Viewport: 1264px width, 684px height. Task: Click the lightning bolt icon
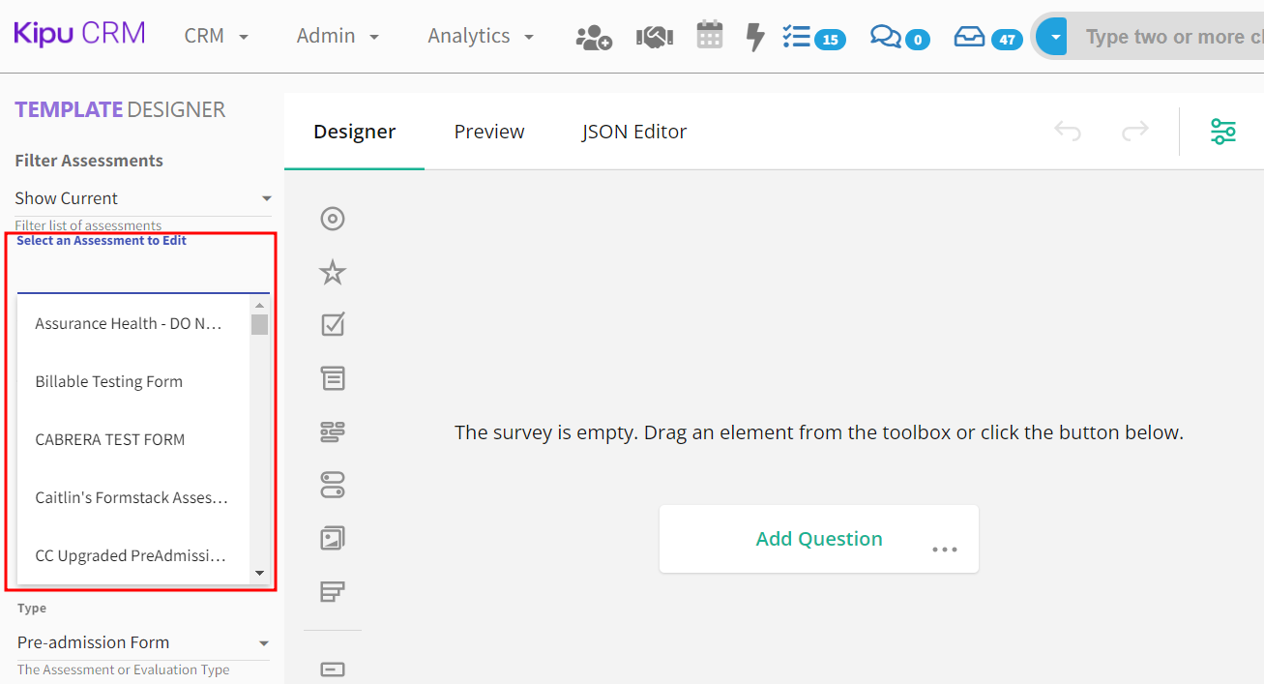click(x=755, y=37)
